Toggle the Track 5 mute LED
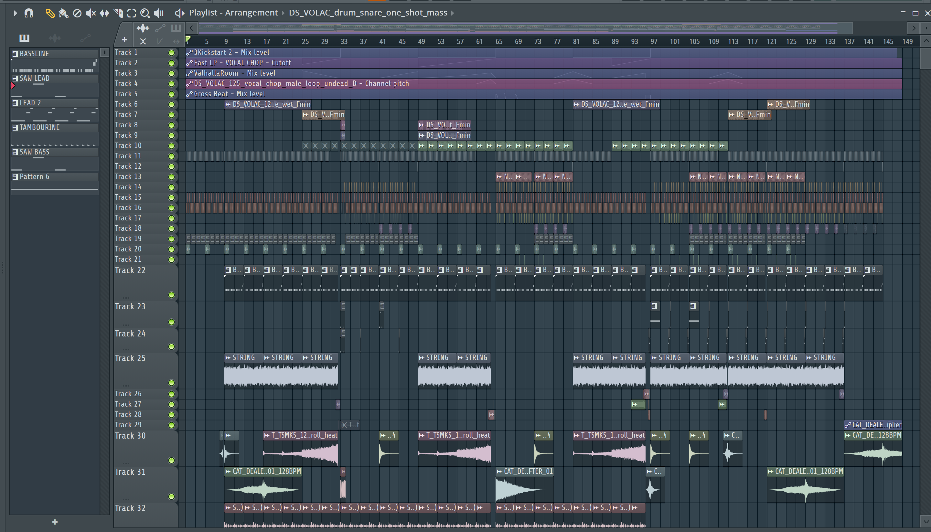The width and height of the screenshot is (931, 532). click(171, 94)
